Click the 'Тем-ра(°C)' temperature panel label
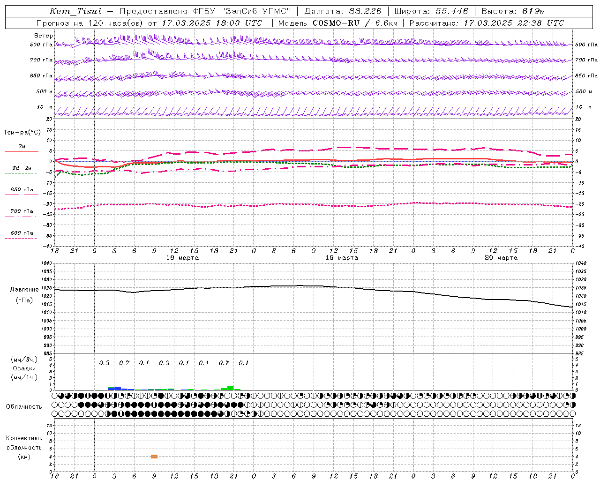Image resolution: width=600 pixels, height=480 pixels. pyautogui.click(x=22, y=133)
